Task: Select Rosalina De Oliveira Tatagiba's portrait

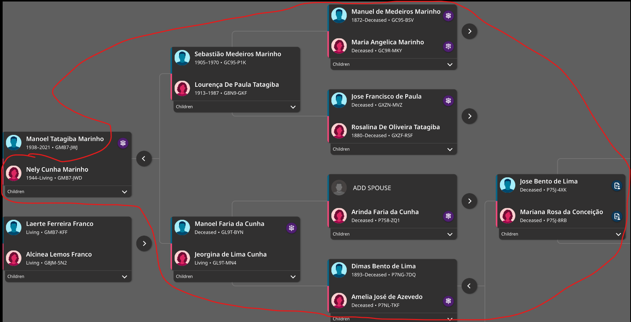Action: (x=339, y=131)
